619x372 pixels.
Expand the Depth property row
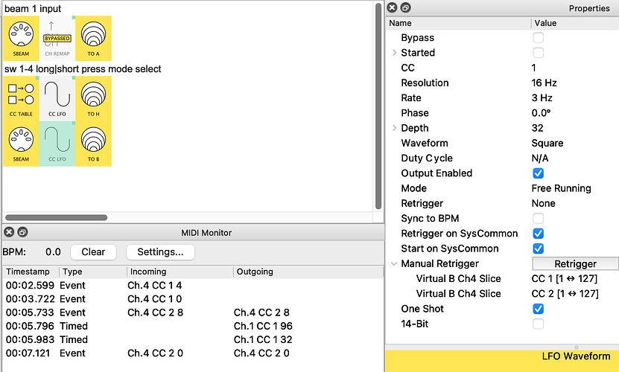(394, 128)
